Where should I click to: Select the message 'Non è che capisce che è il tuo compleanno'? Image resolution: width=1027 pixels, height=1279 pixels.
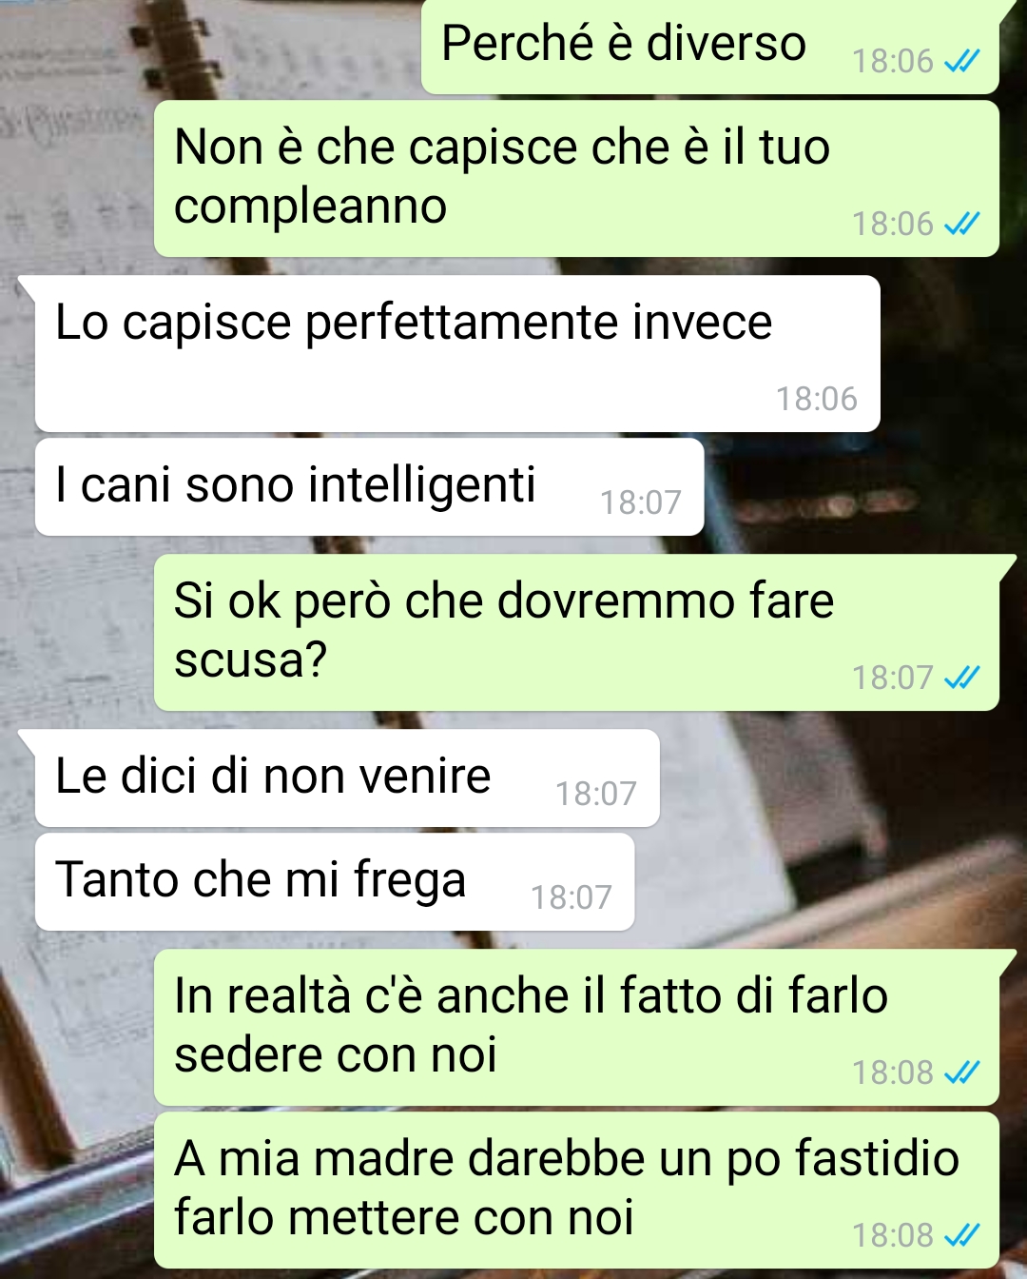point(576,179)
